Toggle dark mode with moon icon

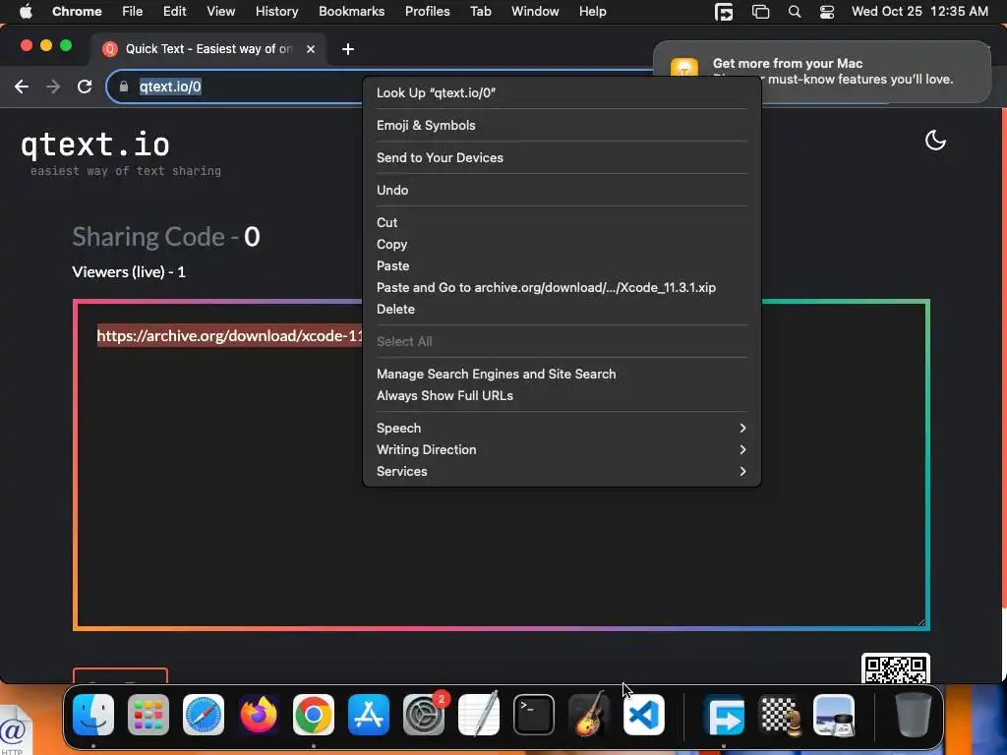click(935, 140)
